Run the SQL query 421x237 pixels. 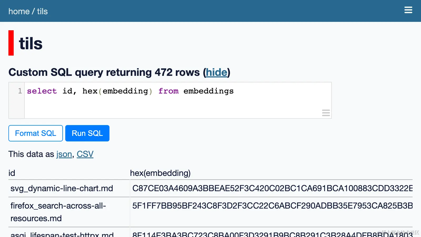pos(87,133)
